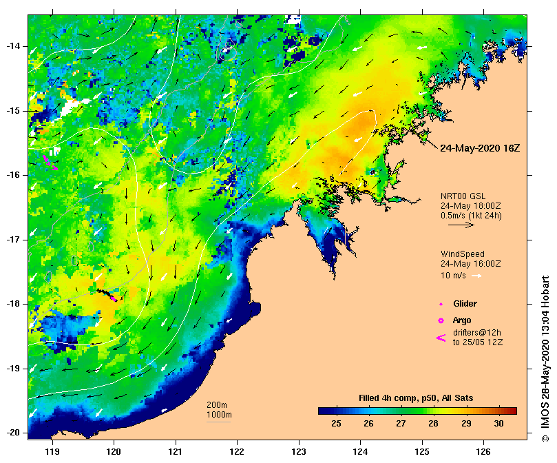The height and width of the screenshot is (463, 557).
Task: Click the latitude axis label -14
Action: [x=14, y=46]
